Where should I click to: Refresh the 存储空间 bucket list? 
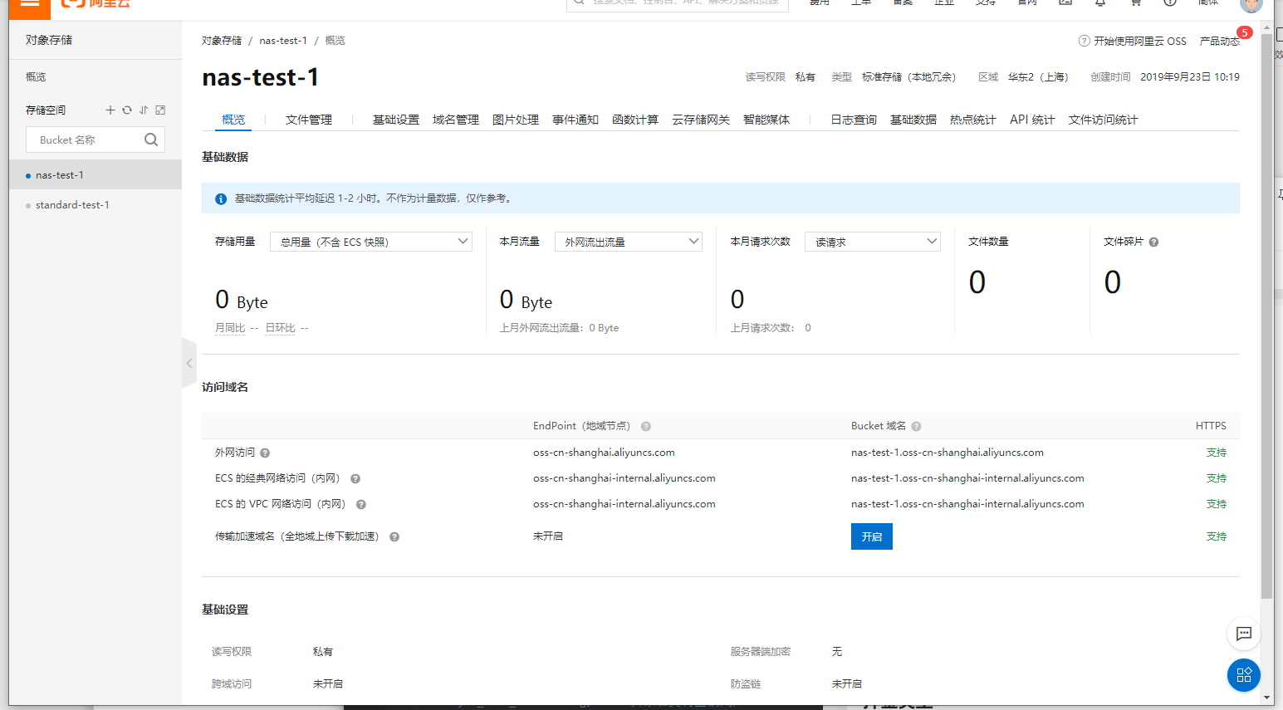[x=127, y=110]
